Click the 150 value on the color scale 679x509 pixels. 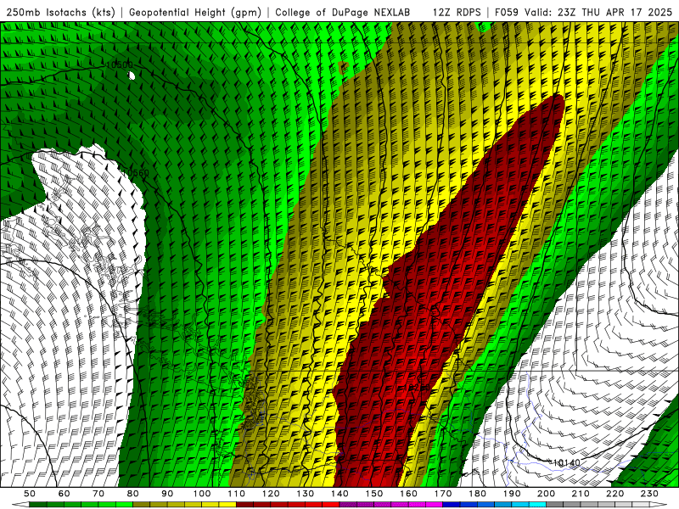pos(374,494)
